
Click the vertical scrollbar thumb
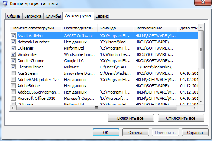pos(201,50)
